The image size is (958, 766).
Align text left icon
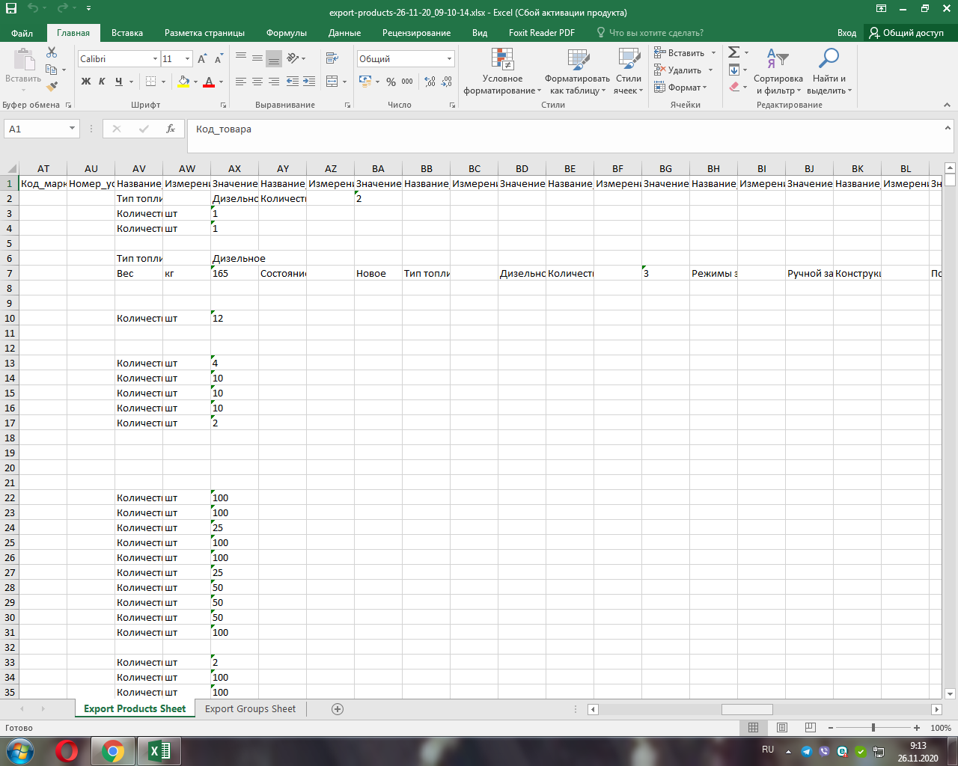tap(241, 82)
